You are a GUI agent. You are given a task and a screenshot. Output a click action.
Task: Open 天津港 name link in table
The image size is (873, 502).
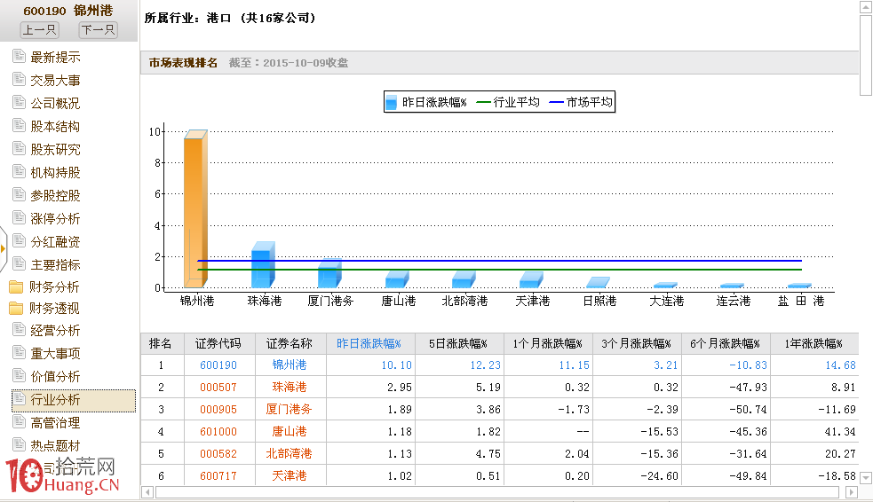290,475
